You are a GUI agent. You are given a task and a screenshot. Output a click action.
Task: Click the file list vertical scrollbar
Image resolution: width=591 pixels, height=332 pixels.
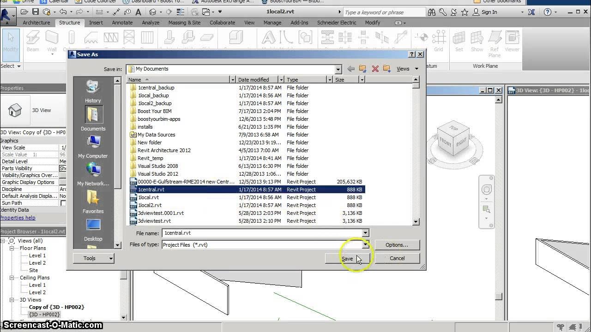[x=416, y=151]
